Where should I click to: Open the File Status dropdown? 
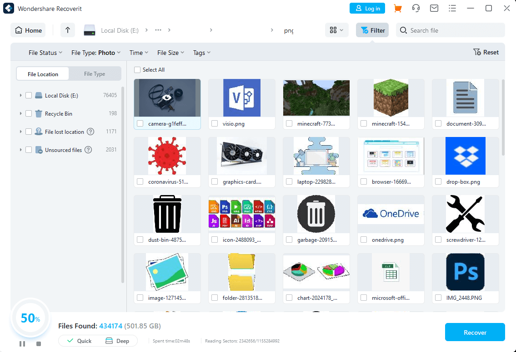45,53
